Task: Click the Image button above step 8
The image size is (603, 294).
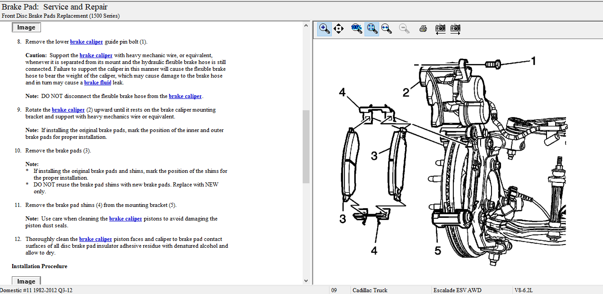Action: (26, 28)
